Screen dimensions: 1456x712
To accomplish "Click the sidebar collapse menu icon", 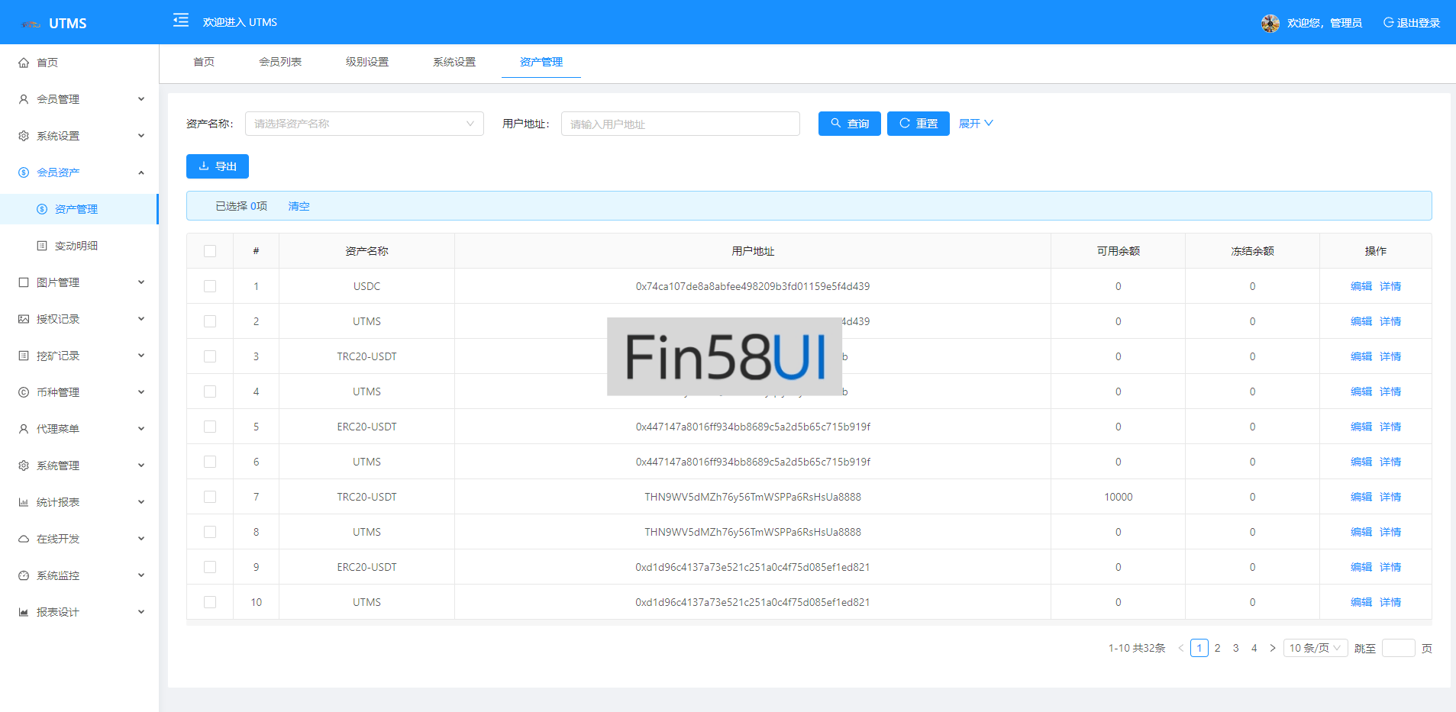I will click(x=181, y=21).
